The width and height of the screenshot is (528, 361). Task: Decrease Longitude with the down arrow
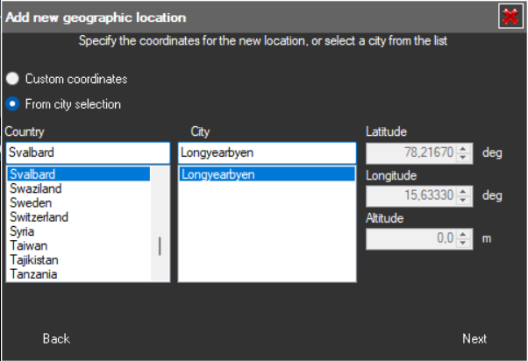(463, 200)
